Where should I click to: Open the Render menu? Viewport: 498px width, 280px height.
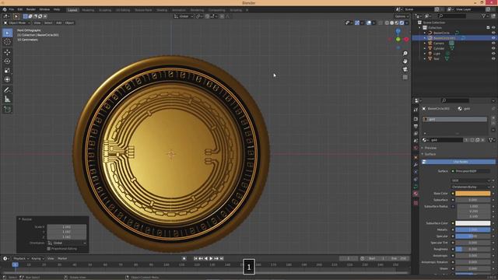point(31,9)
